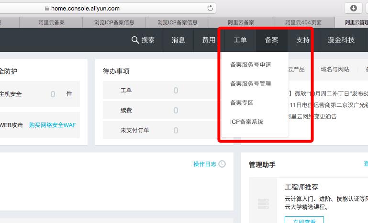Open the 费用 menu
The image size is (368, 223).
(x=209, y=40)
